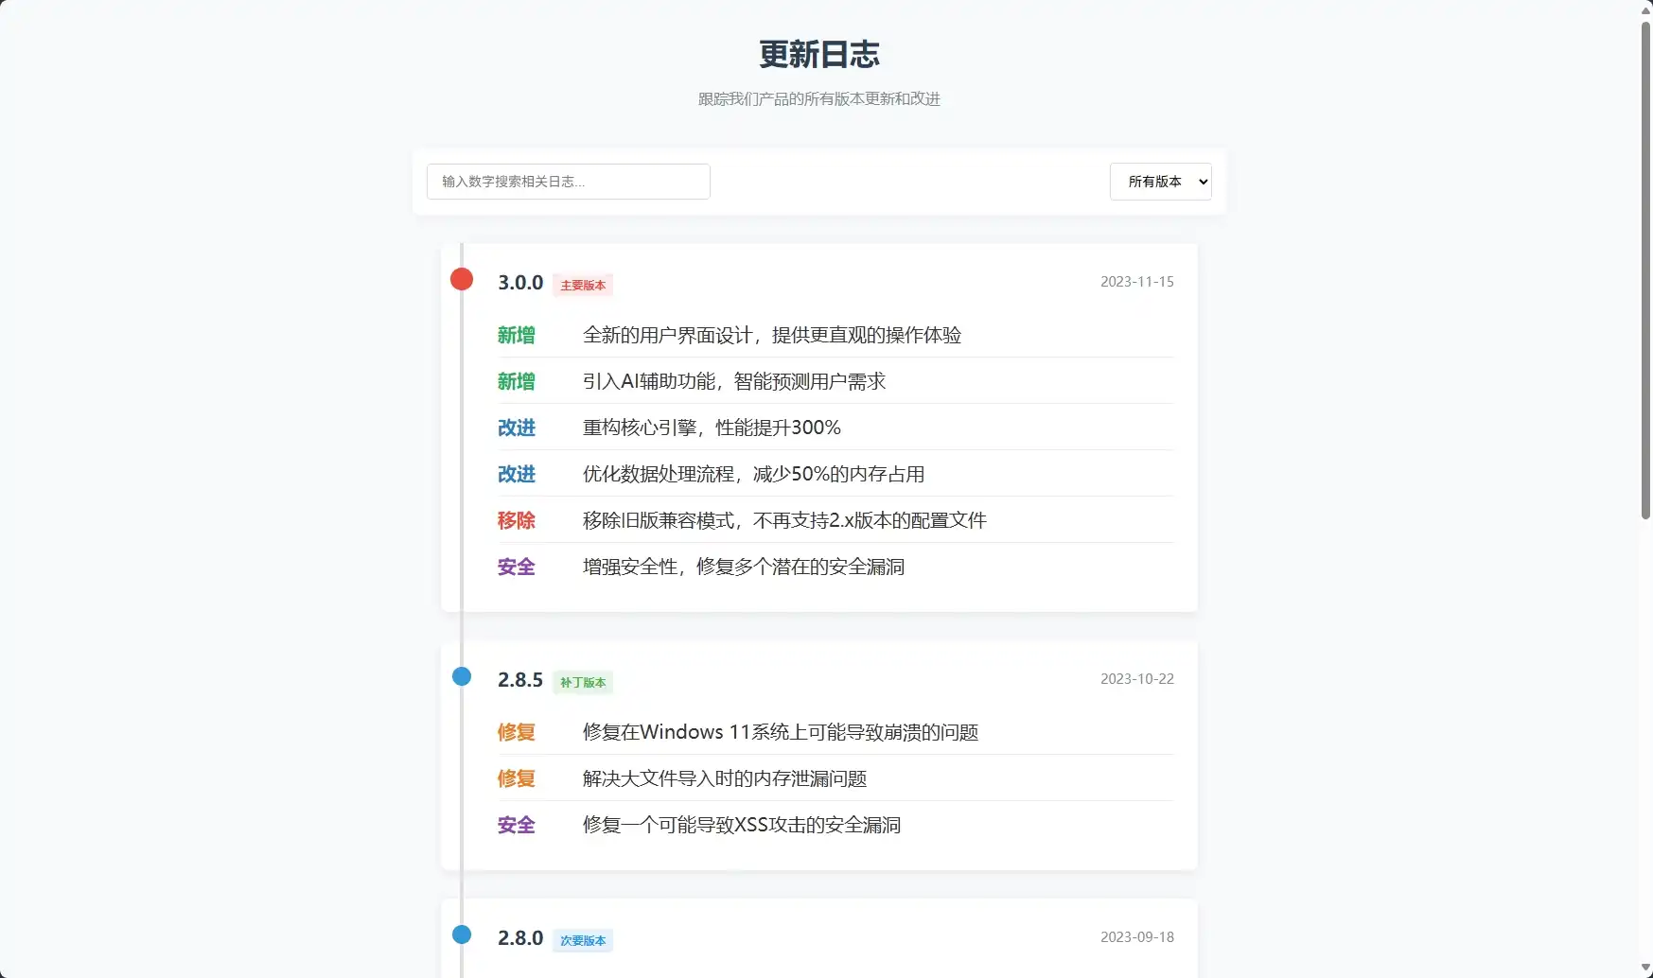Focus the 输入数字搜索相关日志 search field
Screen dimensions: 1653x978
(x=568, y=182)
